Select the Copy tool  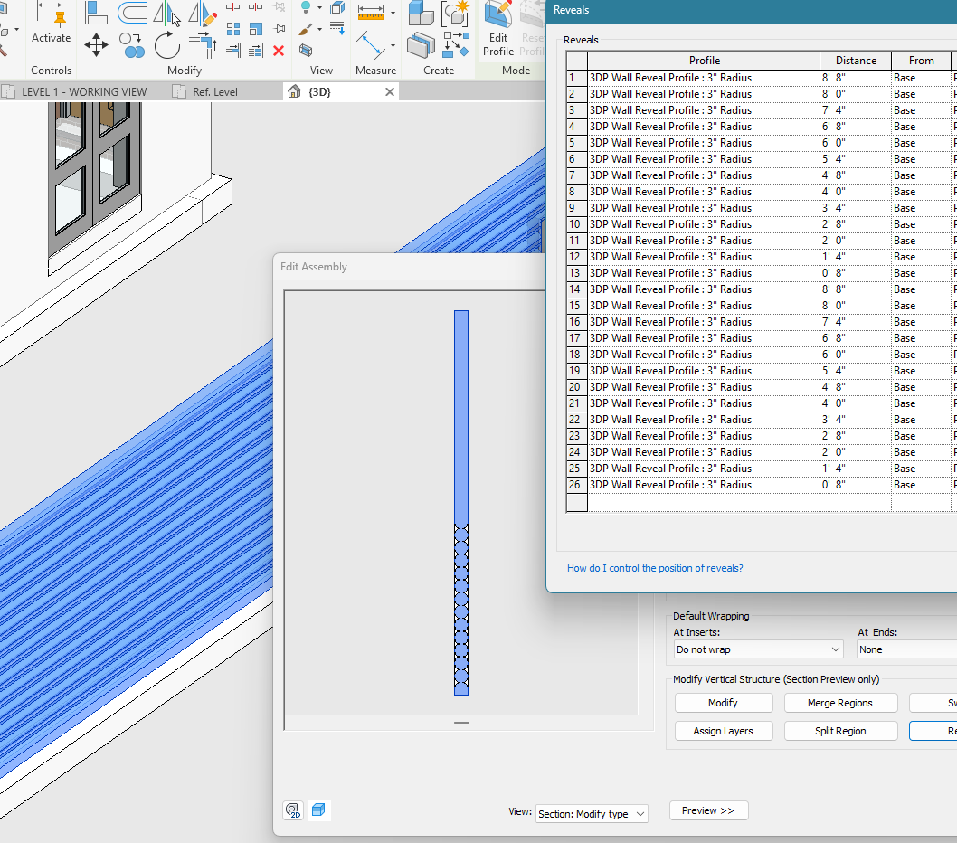point(131,45)
